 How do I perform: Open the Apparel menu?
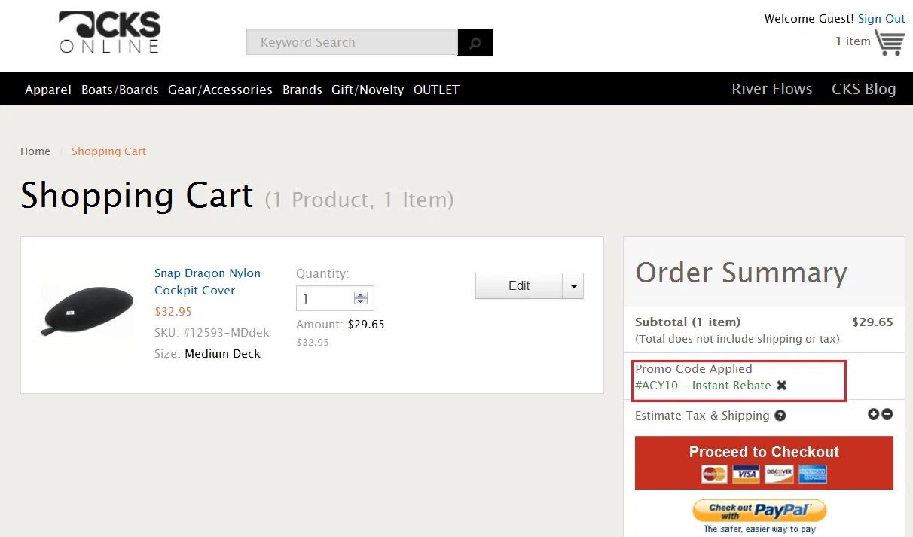point(48,90)
